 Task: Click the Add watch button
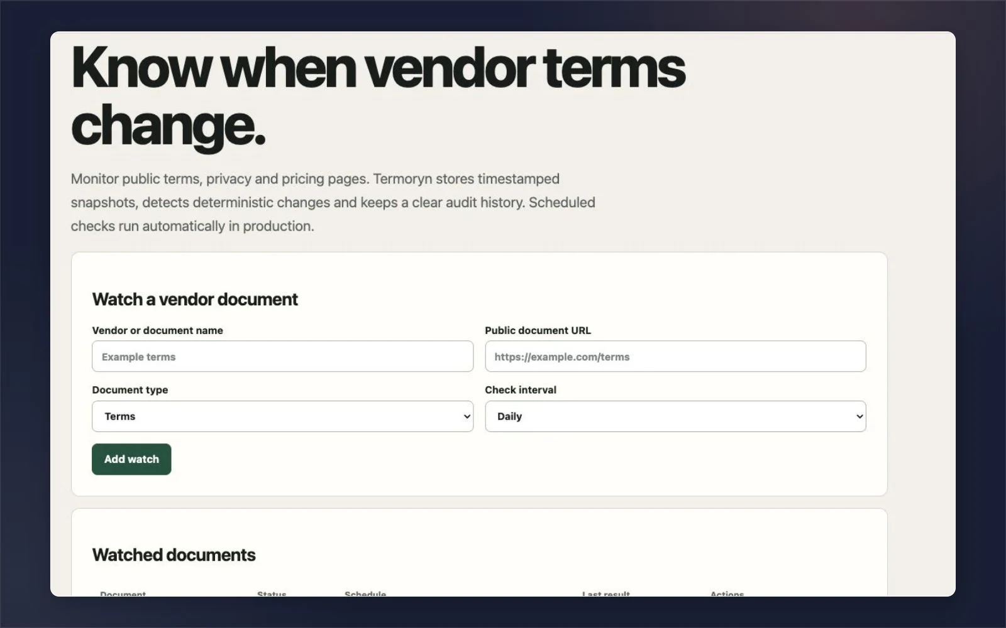tap(131, 459)
